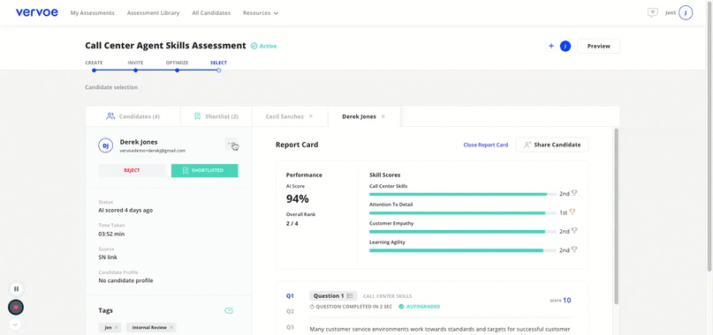
Task: Remove the Jen tag
Action: pyautogui.click(x=116, y=327)
